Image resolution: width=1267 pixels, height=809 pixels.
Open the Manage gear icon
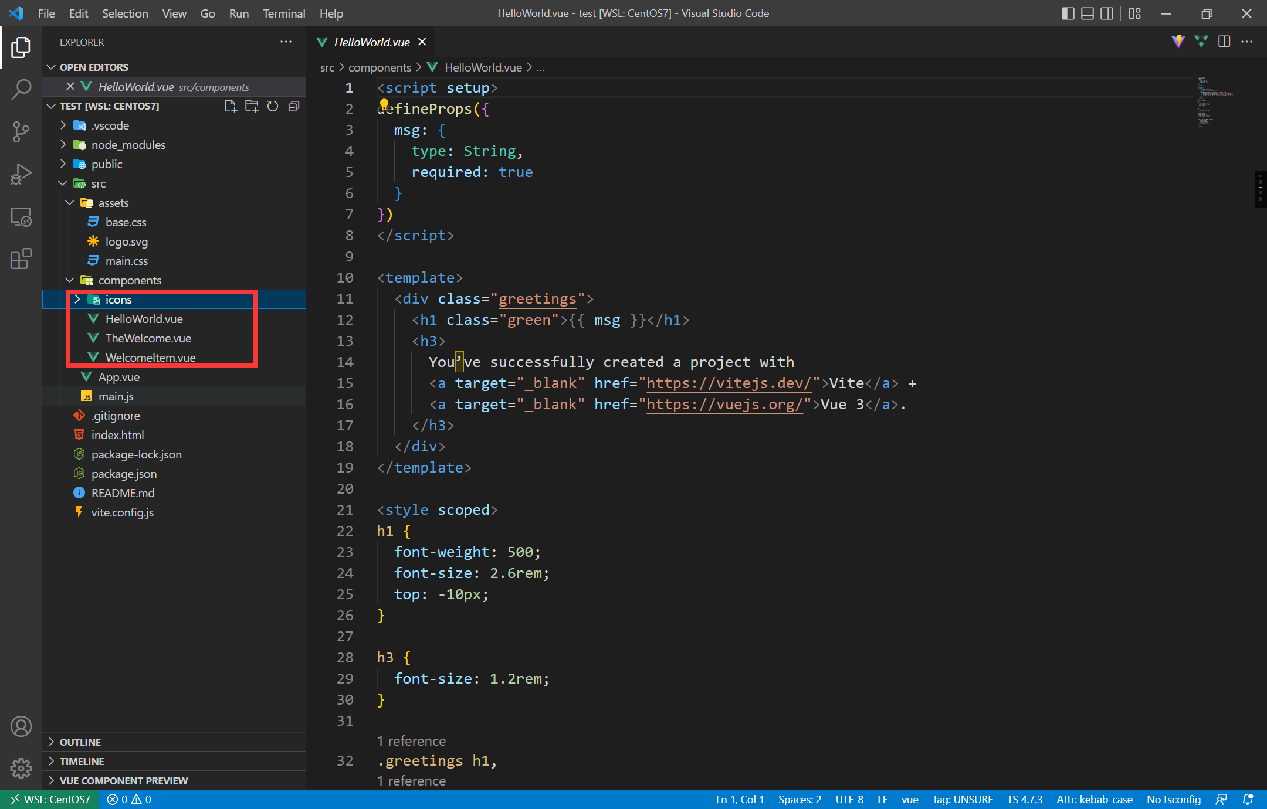pos(21,768)
